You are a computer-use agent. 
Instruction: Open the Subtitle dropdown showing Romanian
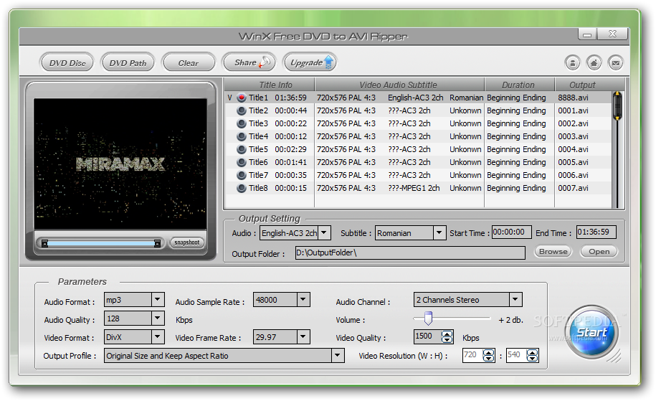(439, 232)
